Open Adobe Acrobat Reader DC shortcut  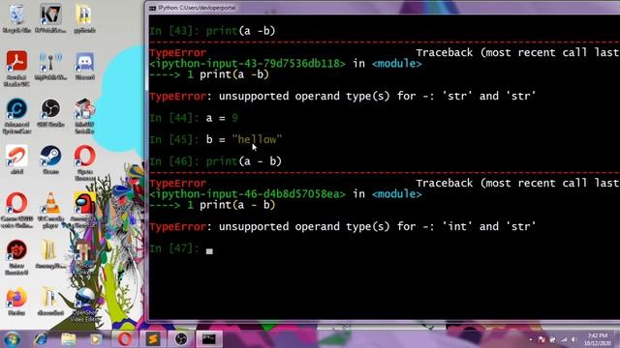point(16,69)
